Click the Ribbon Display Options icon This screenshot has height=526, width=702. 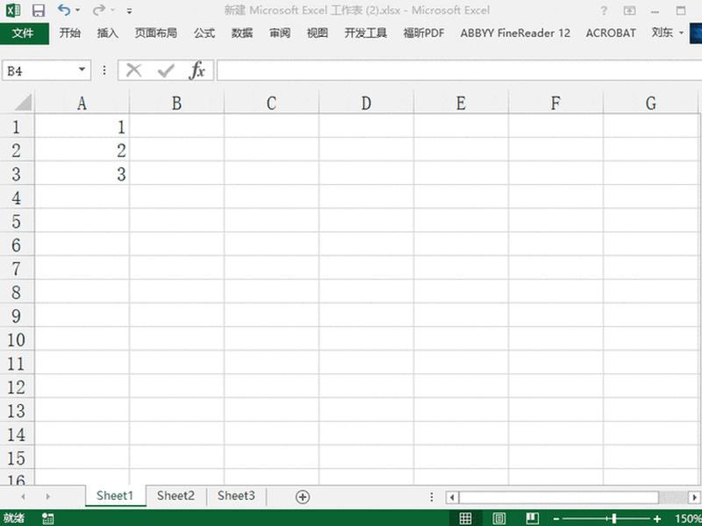tap(629, 11)
